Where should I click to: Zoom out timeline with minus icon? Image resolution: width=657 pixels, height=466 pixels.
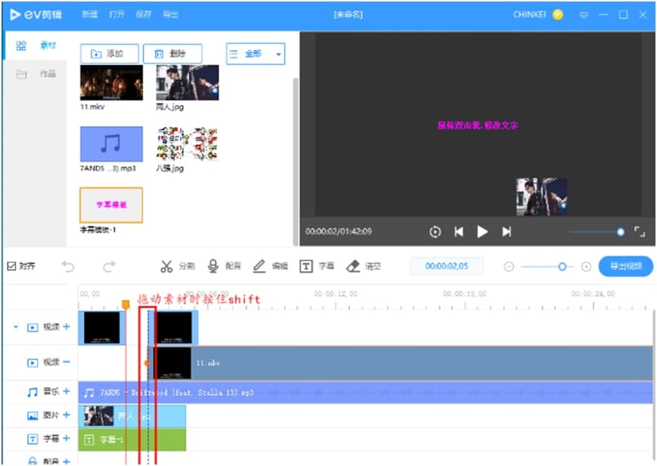coord(509,267)
